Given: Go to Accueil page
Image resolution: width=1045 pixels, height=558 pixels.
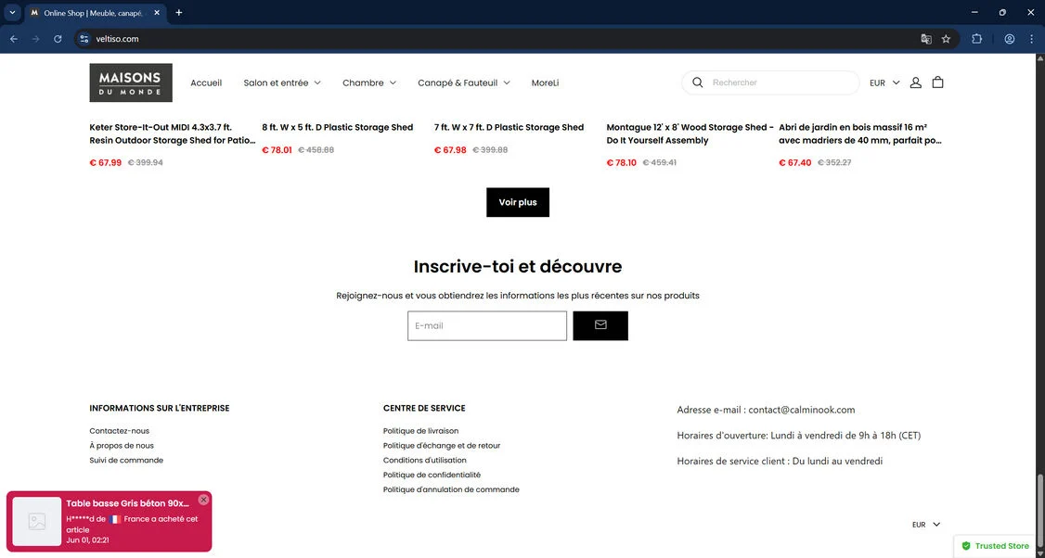Looking at the screenshot, I should tap(206, 82).
